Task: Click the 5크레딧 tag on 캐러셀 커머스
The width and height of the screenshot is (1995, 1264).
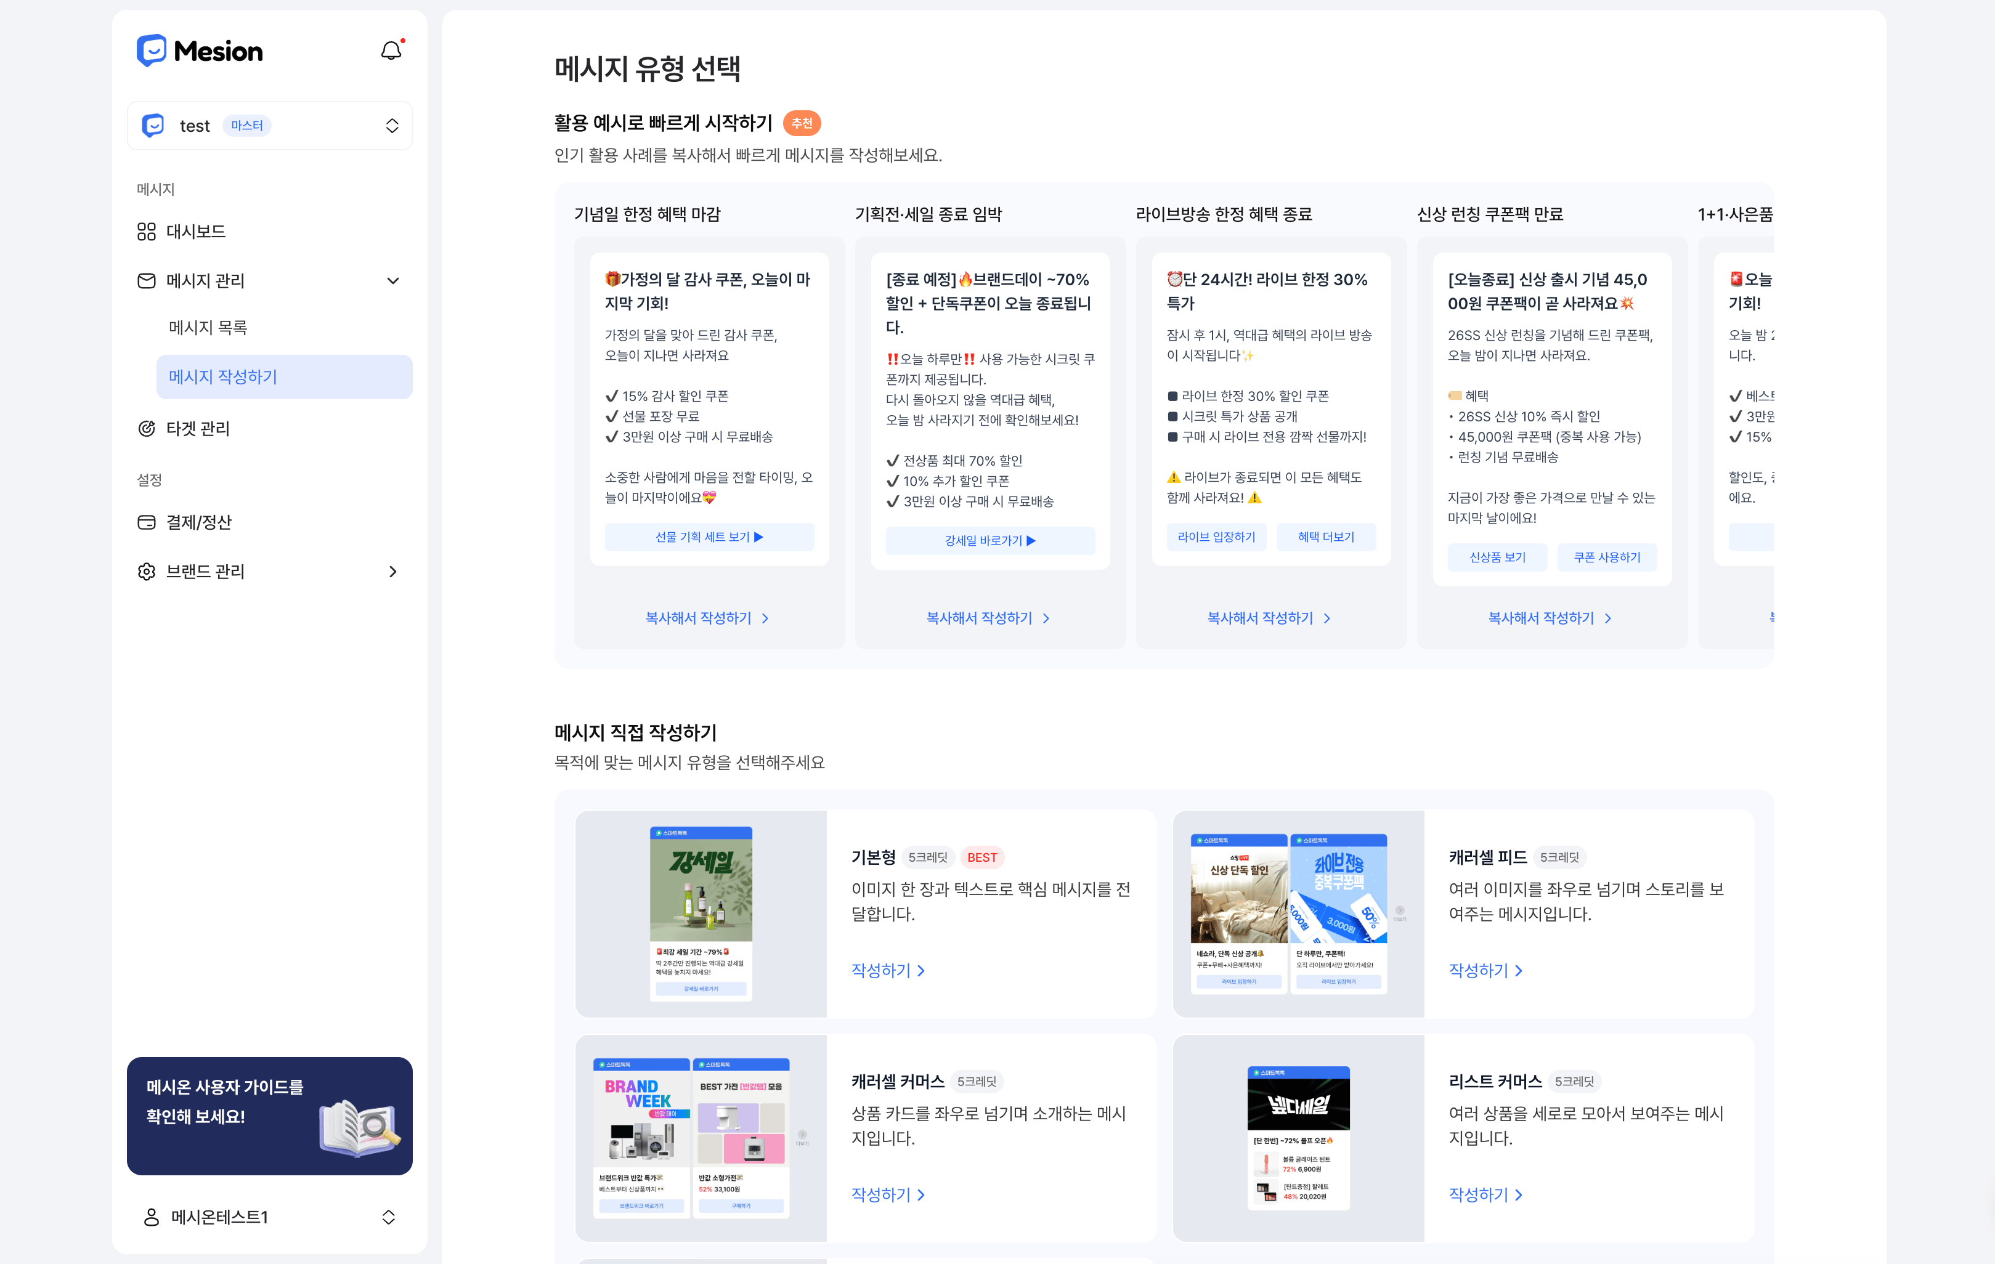Action: [x=977, y=1081]
